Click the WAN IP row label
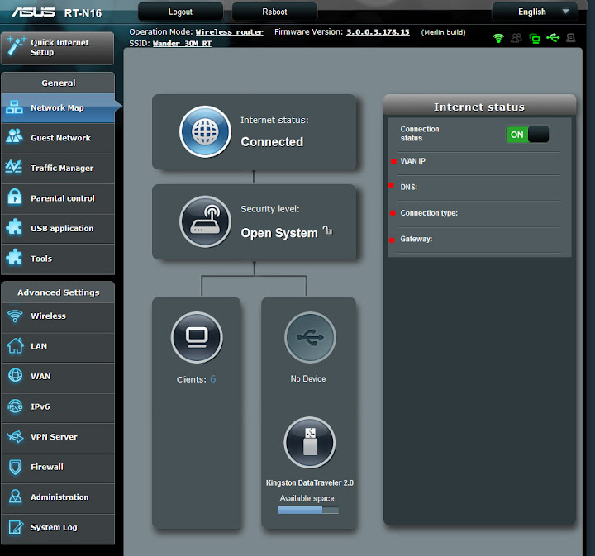The image size is (595, 556). click(x=413, y=161)
